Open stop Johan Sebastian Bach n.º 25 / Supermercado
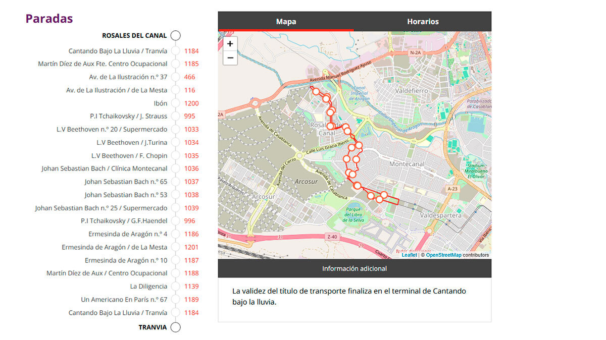Screen dimensions: 606x340 [x=101, y=208]
